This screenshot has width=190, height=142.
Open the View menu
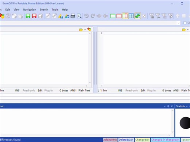pyautogui.click(x=16, y=9)
